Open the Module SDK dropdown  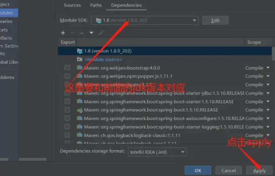click(x=195, y=20)
